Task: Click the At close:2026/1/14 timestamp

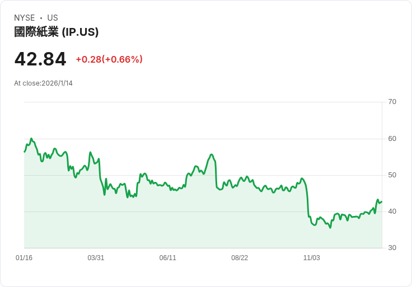Action: pos(43,83)
